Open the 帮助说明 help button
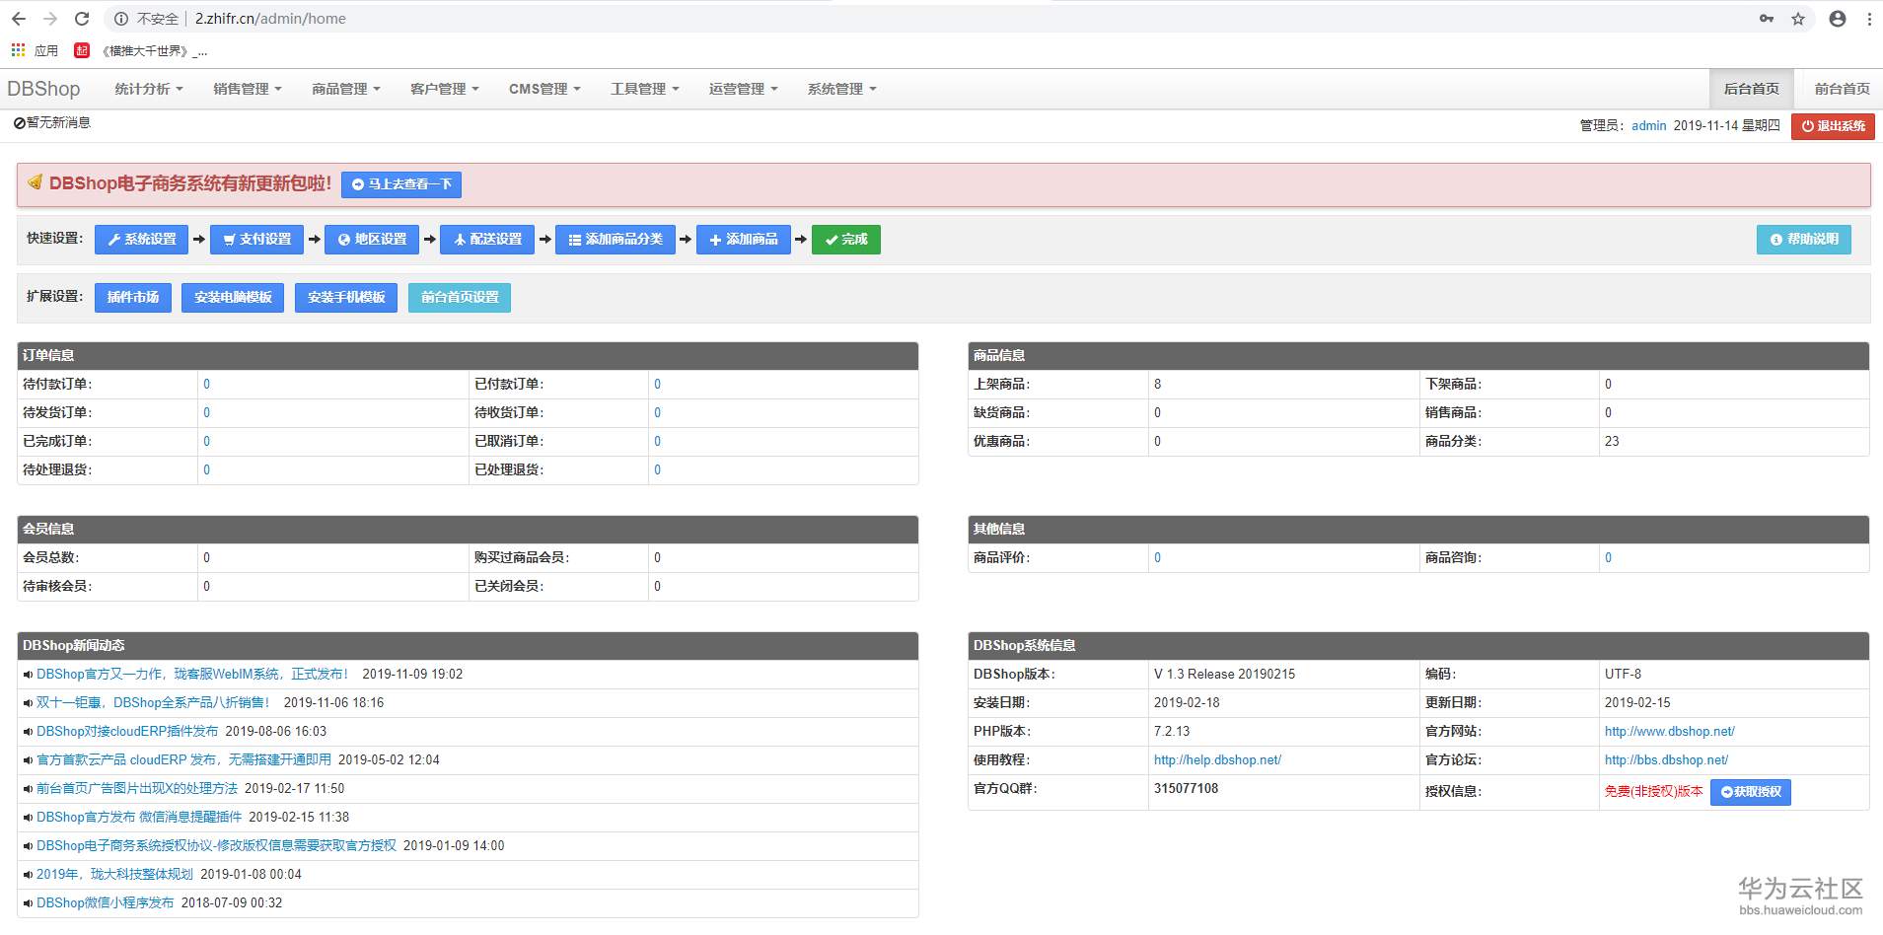Image resolution: width=1883 pixels, height=935 pixels. 1804,240
